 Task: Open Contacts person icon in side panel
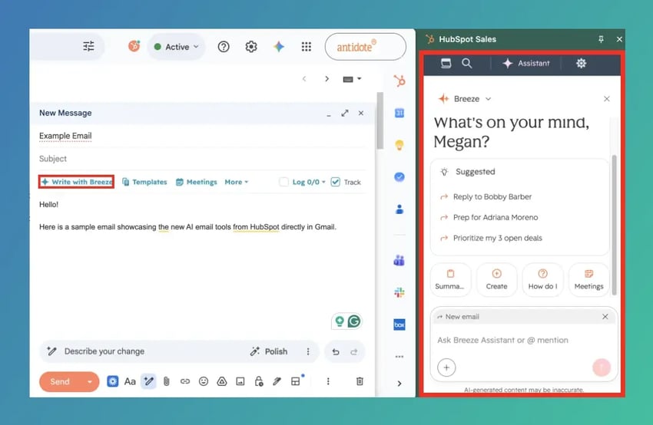[x=399, y=209]
